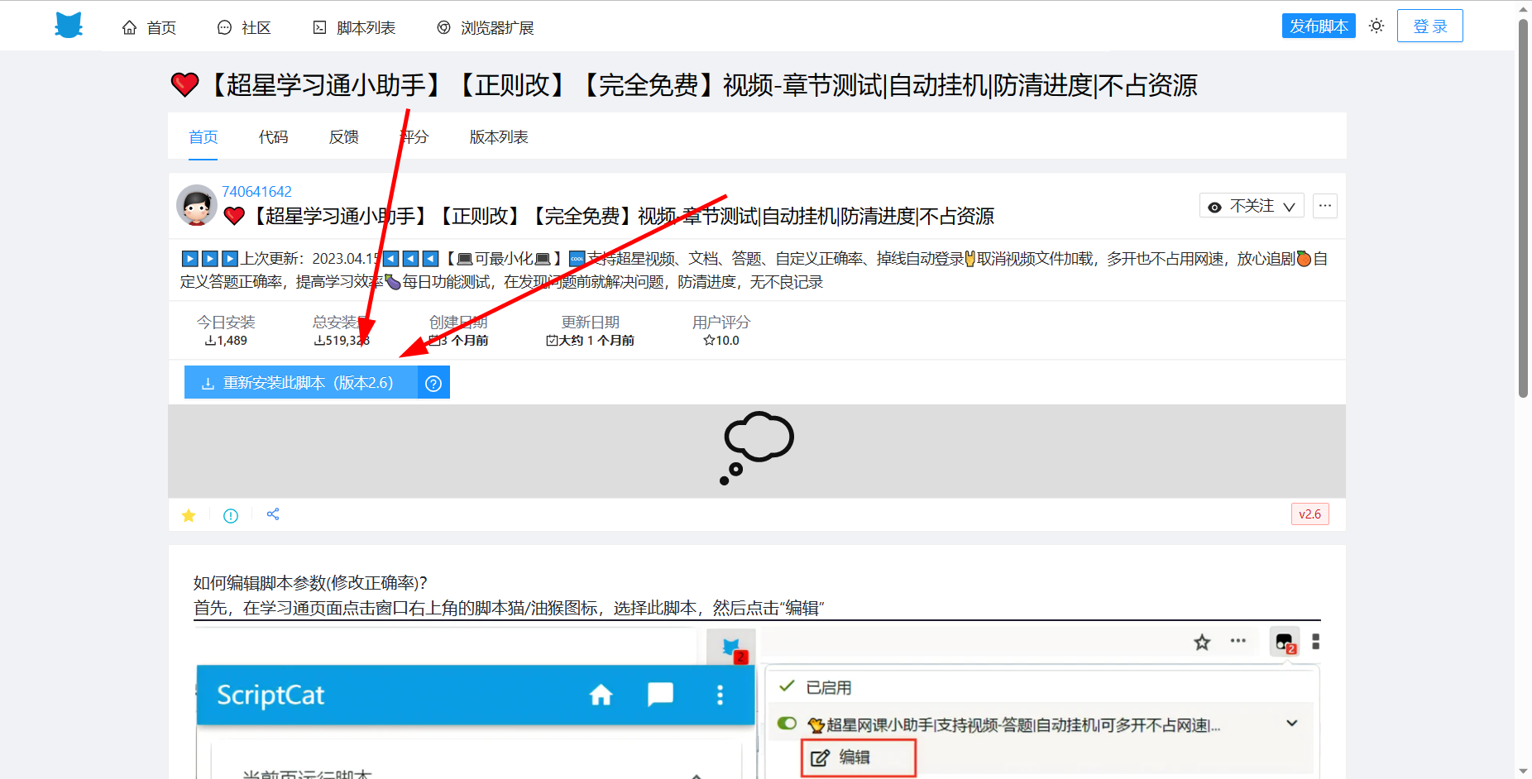Switch to the 版本列表 tab
Screen dimensions: 1532x779
(499, 136)
